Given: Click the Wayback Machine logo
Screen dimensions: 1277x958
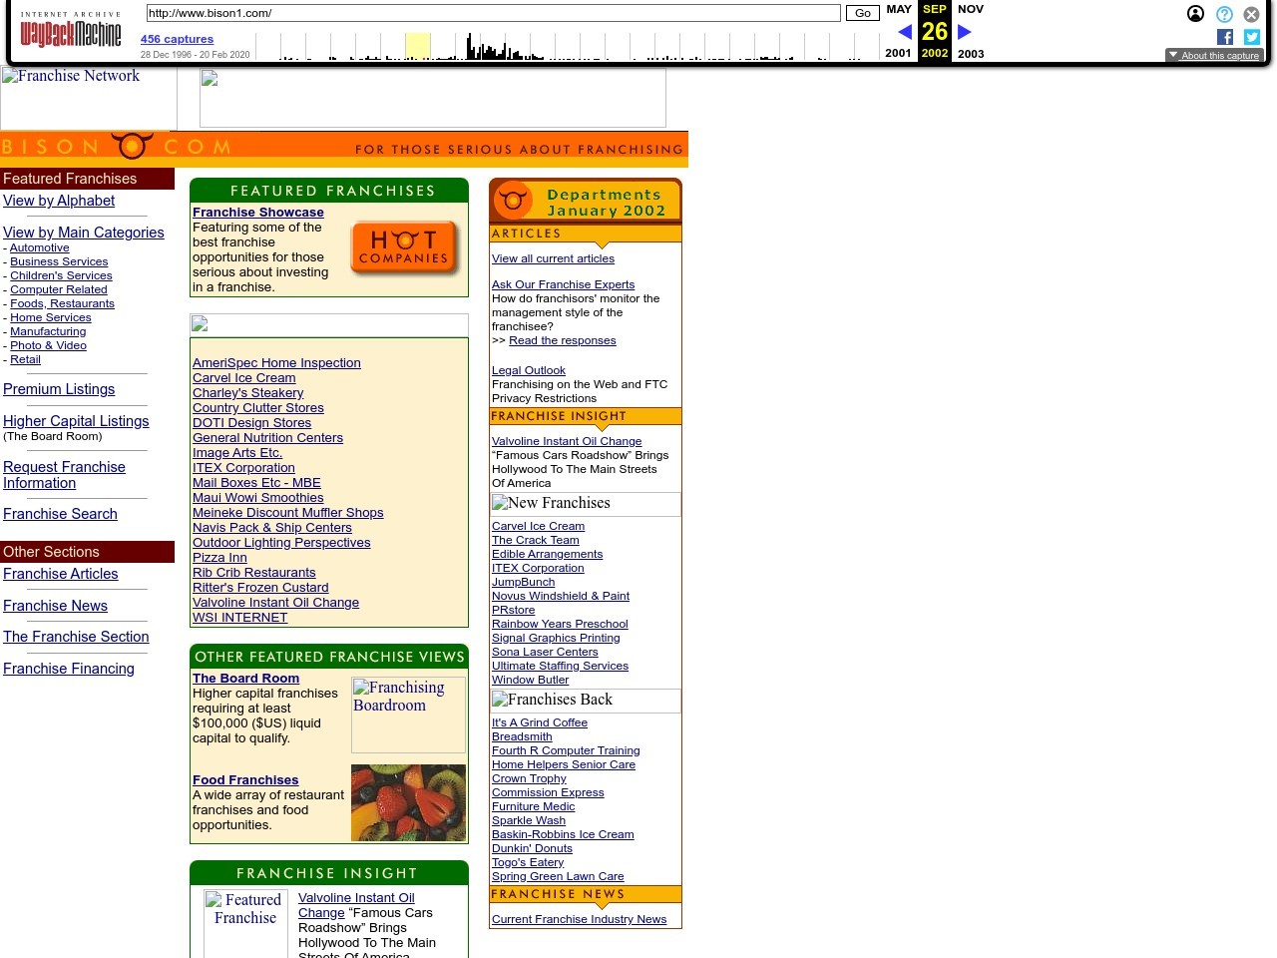Looking at the screenshot, I should coord(70,31).
